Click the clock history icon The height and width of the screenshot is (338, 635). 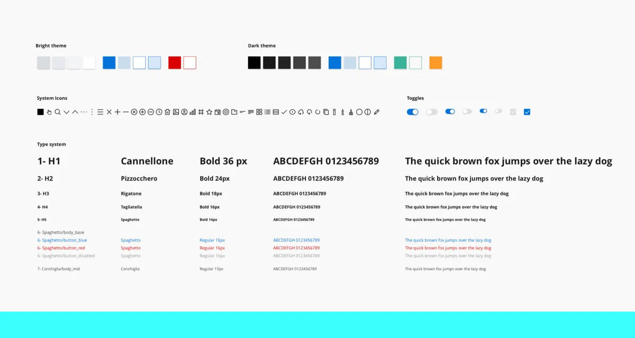pos(158,111)
